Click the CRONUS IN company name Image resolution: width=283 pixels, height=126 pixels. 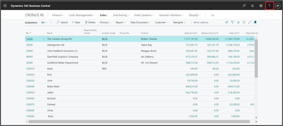[34, 15]
